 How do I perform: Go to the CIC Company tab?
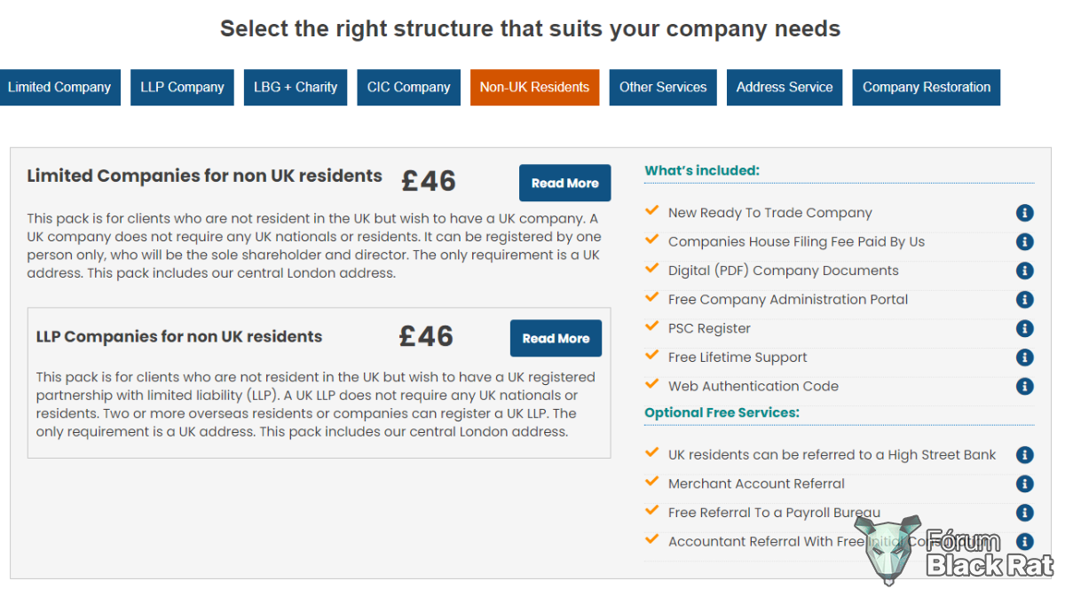coord(409,87)
